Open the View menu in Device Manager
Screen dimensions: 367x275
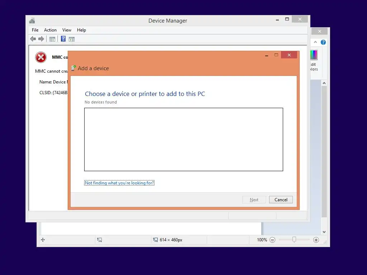(x=67, y=30)
